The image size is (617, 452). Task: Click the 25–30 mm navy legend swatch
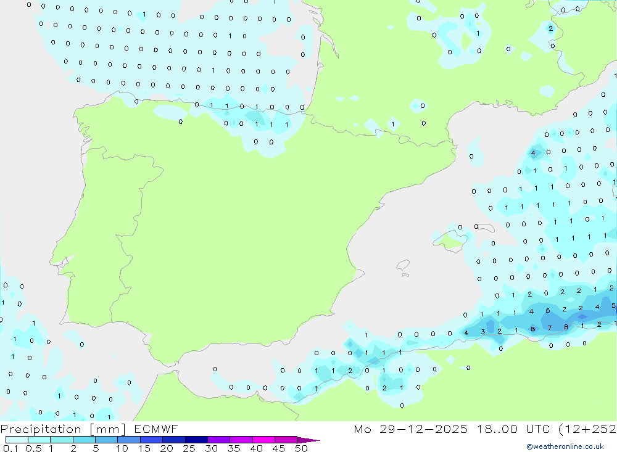coord(196,440)
